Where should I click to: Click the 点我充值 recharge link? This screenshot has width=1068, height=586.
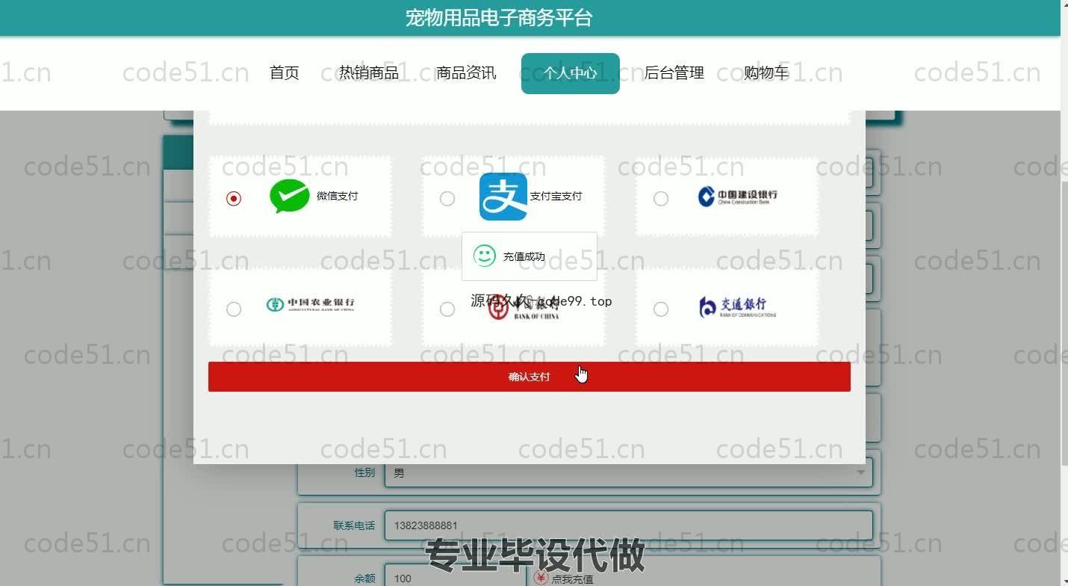572,579
